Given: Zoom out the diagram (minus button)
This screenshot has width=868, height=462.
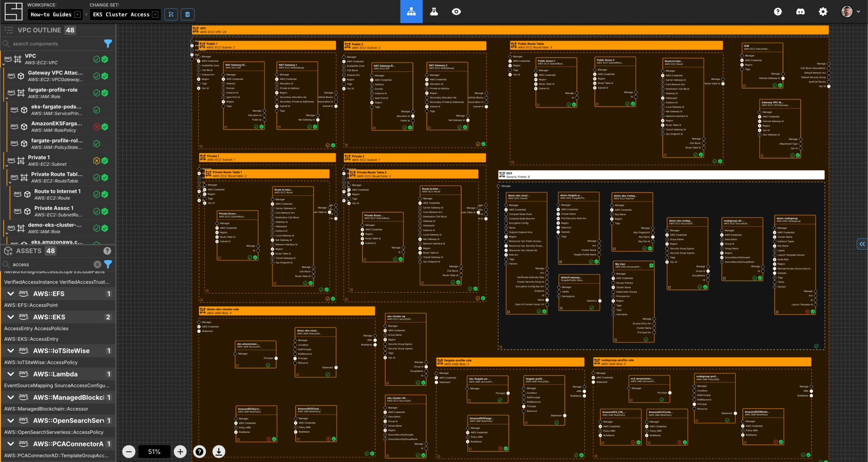Looking at the screenshot, I should 129,452.
